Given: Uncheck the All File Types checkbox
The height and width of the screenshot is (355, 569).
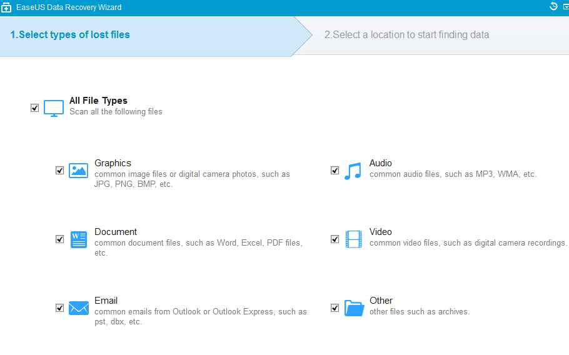Looking at the screenshot, I should click(34, 108).
